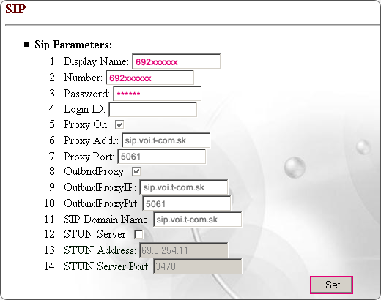Image resolution: width=381 pixels, height=300 pixels.
Task: Click the Set button
Action: click(331, 285)
